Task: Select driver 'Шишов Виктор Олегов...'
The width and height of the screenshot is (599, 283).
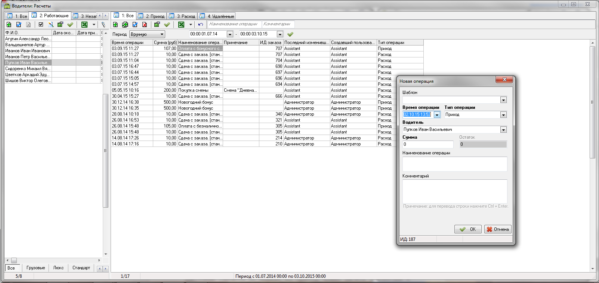Action: click(28, 81)
